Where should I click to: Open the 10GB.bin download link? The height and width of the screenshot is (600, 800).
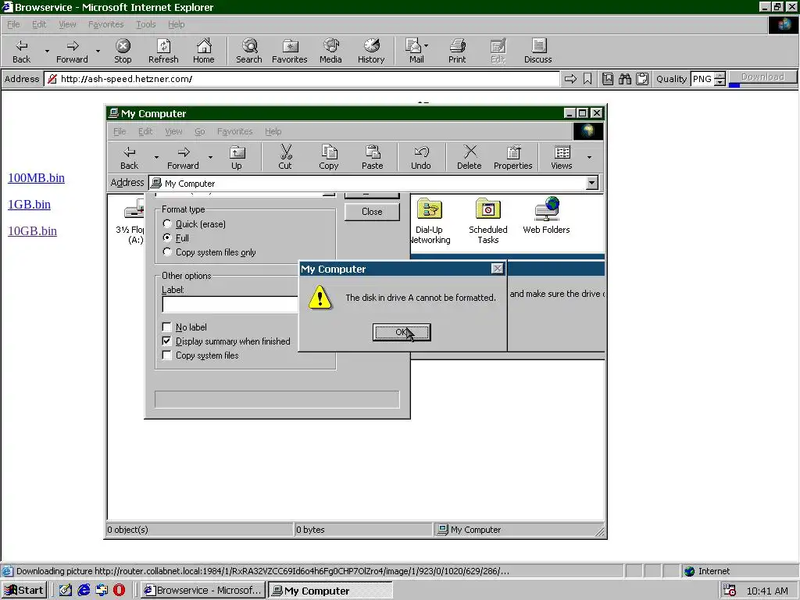(x=32, y=230)
